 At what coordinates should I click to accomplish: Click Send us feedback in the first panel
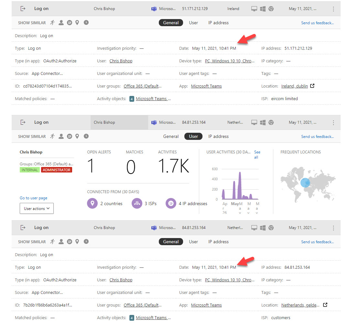pos(317,23)
